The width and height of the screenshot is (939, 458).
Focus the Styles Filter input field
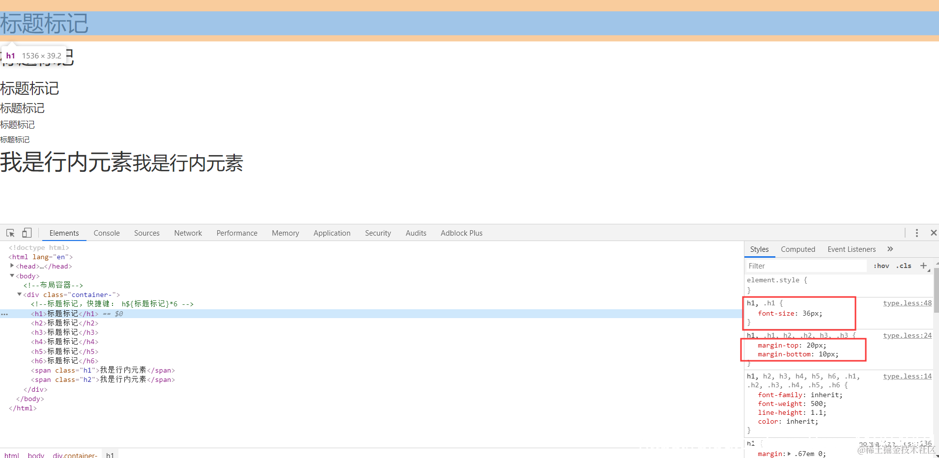(x=806, y=266)
